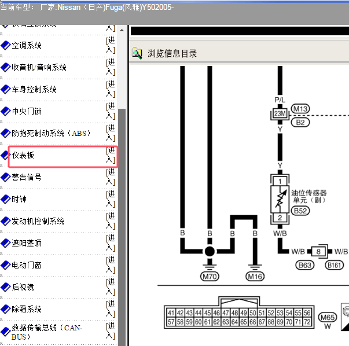The image size is (349, 346).
Task: Enter the 仪表板 section via [进入]
Action: coord(111,155)
